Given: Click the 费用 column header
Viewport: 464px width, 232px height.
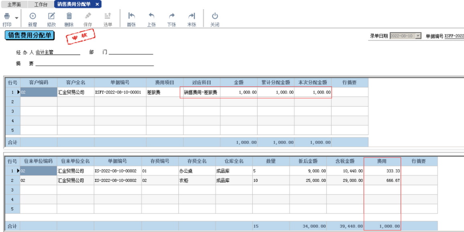Looking at the screenshot, I should (x=382, y=161).
